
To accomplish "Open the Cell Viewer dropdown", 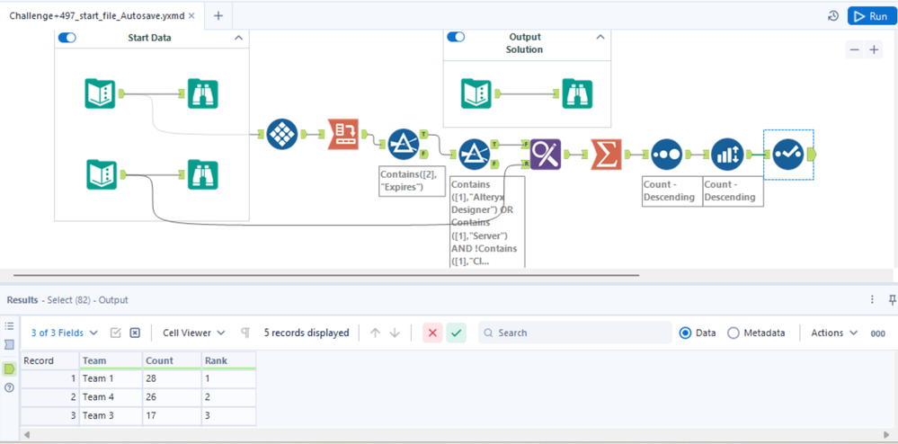I will [x=193, y=333].
